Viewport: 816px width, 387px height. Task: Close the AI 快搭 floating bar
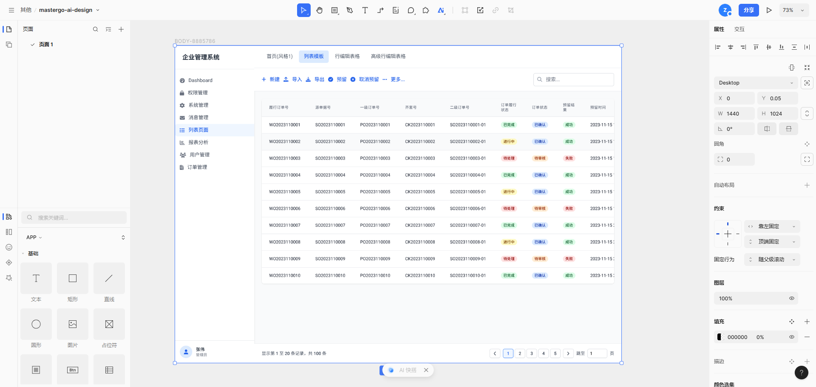[426, 370]
